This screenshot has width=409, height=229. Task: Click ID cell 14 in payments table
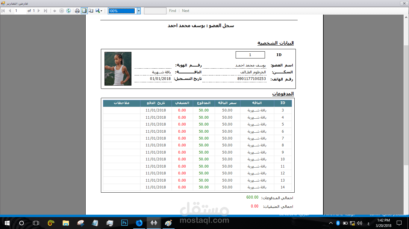point(283,187)
